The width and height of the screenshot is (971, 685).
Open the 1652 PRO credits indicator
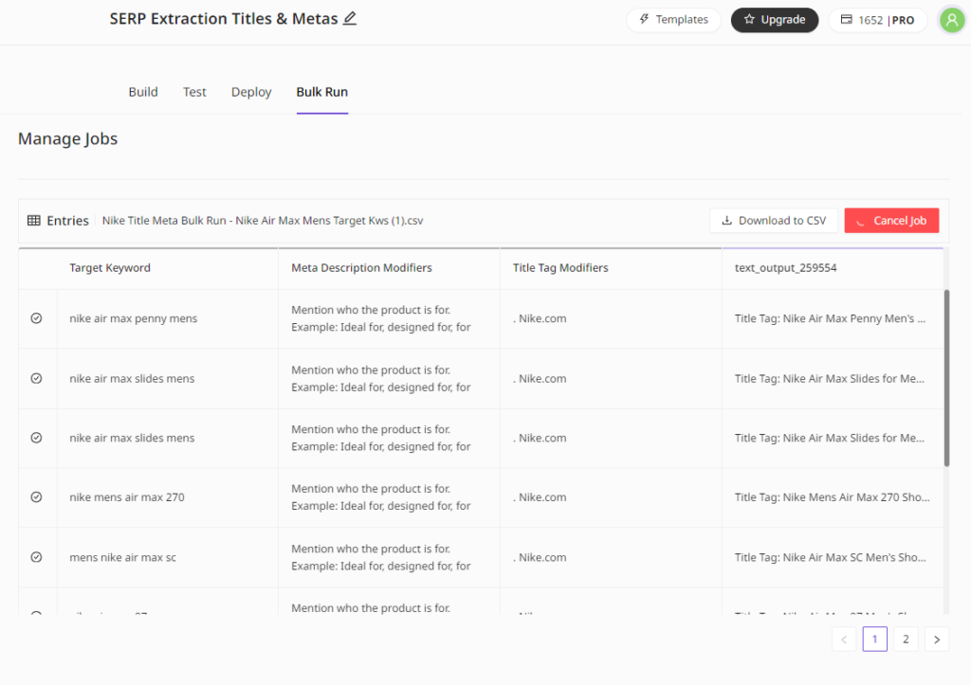tap(877, 20)
